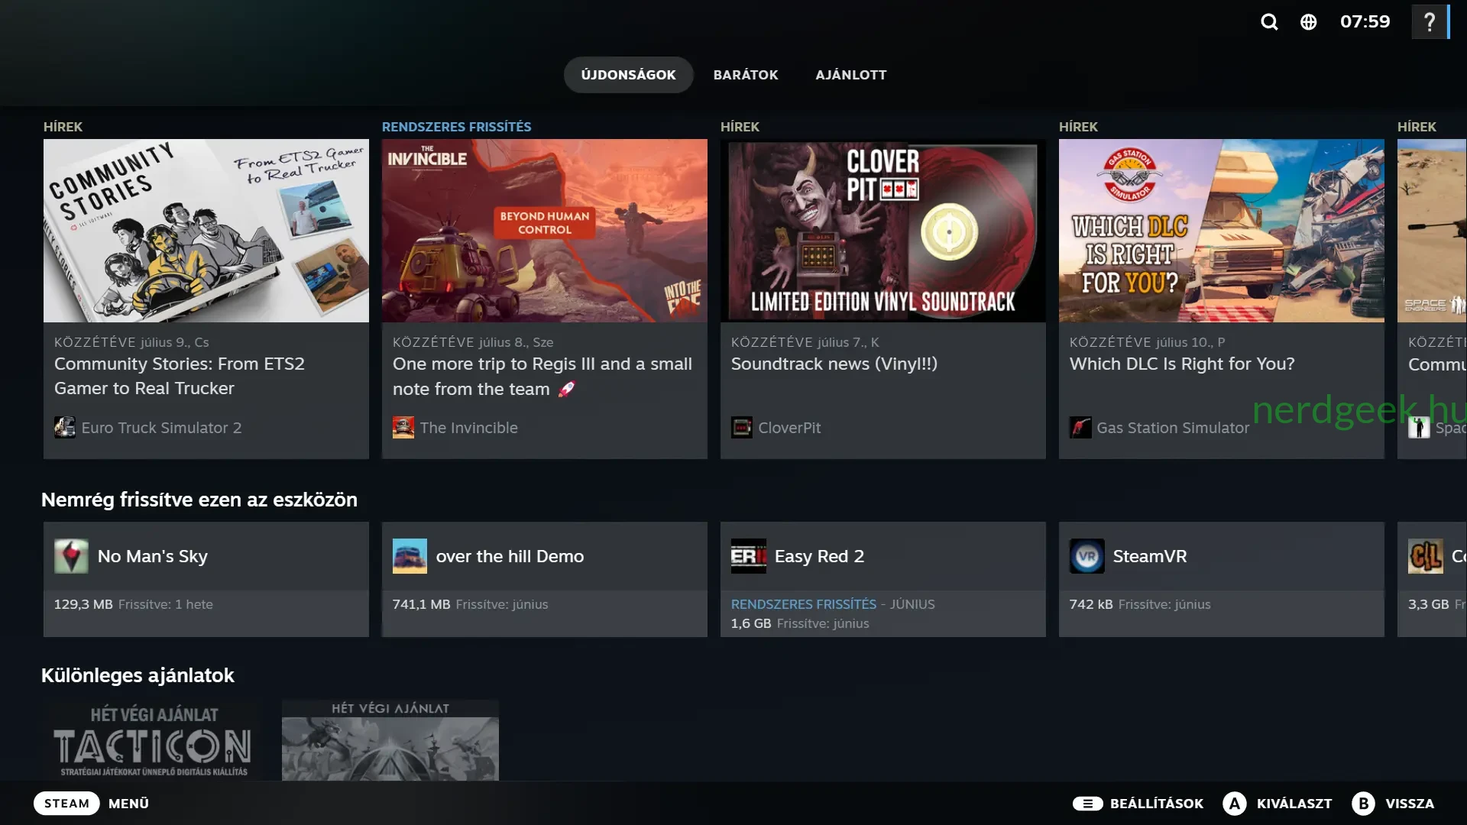Click the SteamVR icon
This screenshot has height=825, width=1467.
1086,556
